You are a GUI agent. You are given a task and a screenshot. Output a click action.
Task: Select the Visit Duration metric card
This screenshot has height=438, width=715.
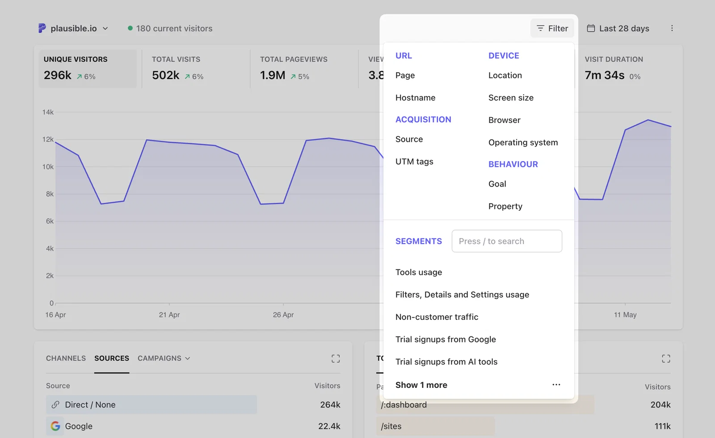628,68
